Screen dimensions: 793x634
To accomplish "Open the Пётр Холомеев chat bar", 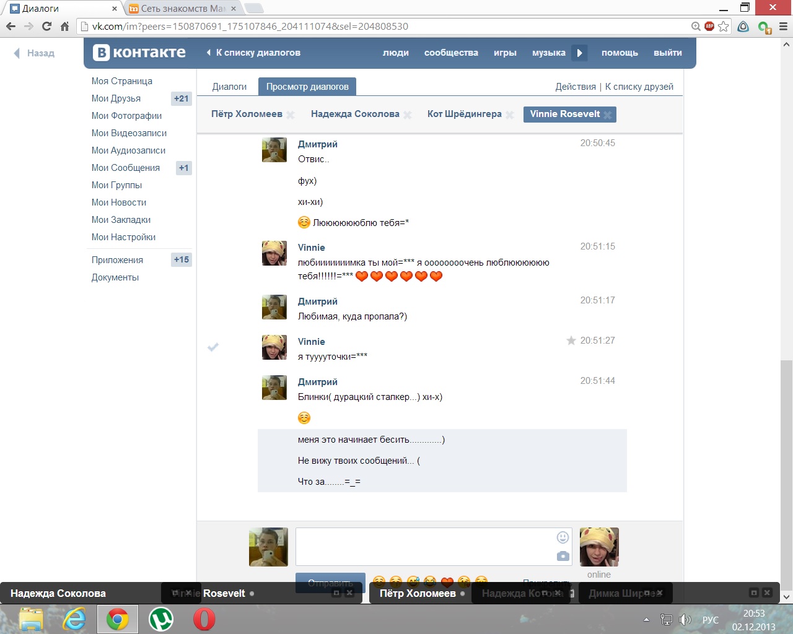I will [x=422, y=593].
